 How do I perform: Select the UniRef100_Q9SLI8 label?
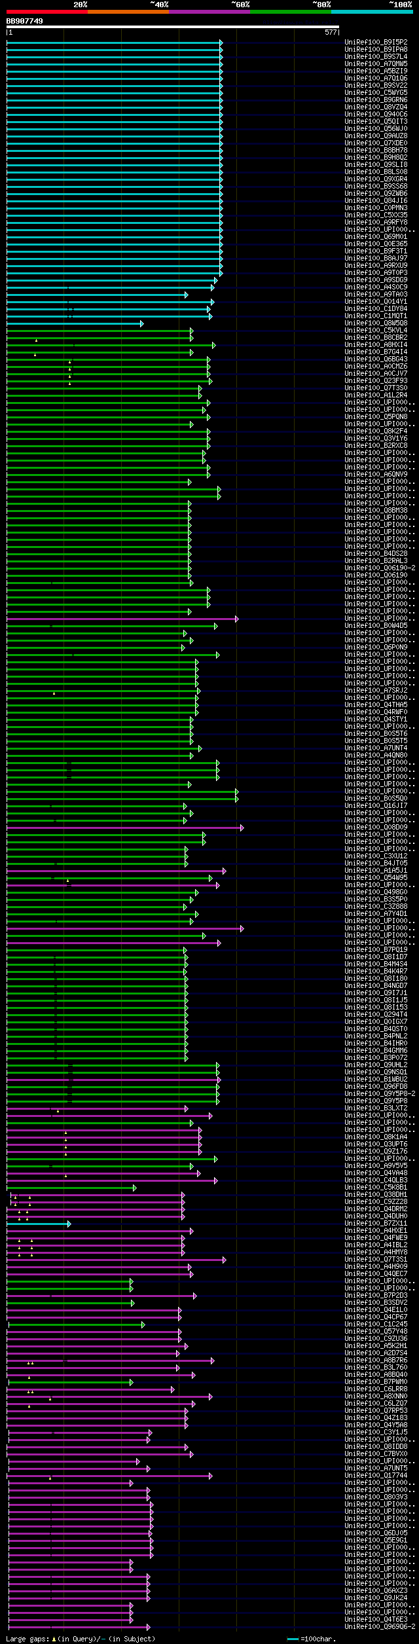pyautogui.click(x=376, y=164)
